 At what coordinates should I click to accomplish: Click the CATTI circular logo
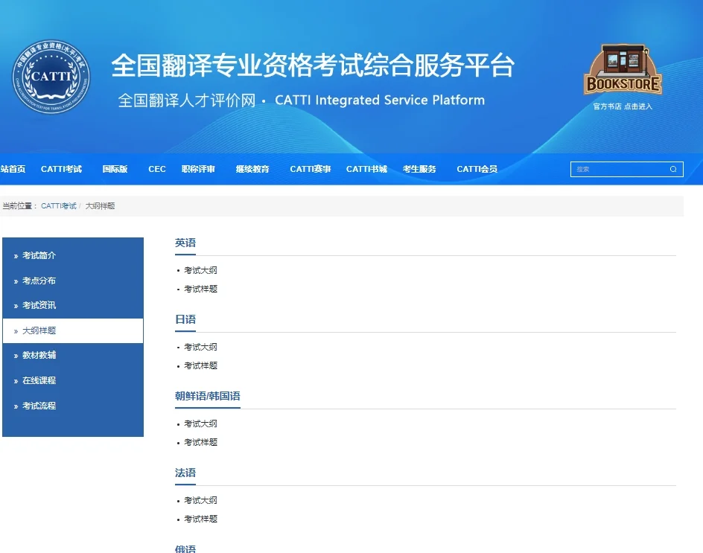point(51,76)
